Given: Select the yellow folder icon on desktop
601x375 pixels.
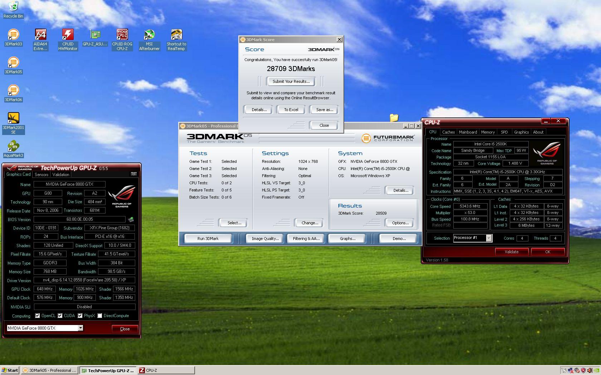Looking at the screenshot, I should click(394, 117).
